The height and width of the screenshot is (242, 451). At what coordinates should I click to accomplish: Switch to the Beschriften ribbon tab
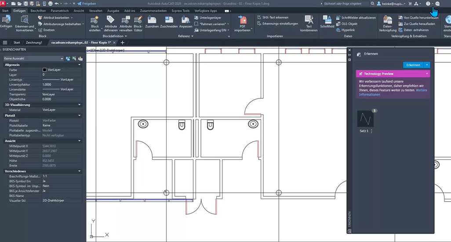click(x=38, y=11)
